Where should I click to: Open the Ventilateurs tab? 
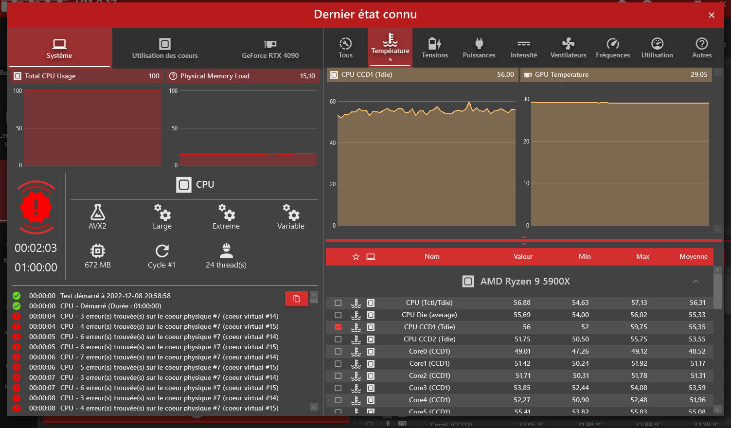[568, 48]
